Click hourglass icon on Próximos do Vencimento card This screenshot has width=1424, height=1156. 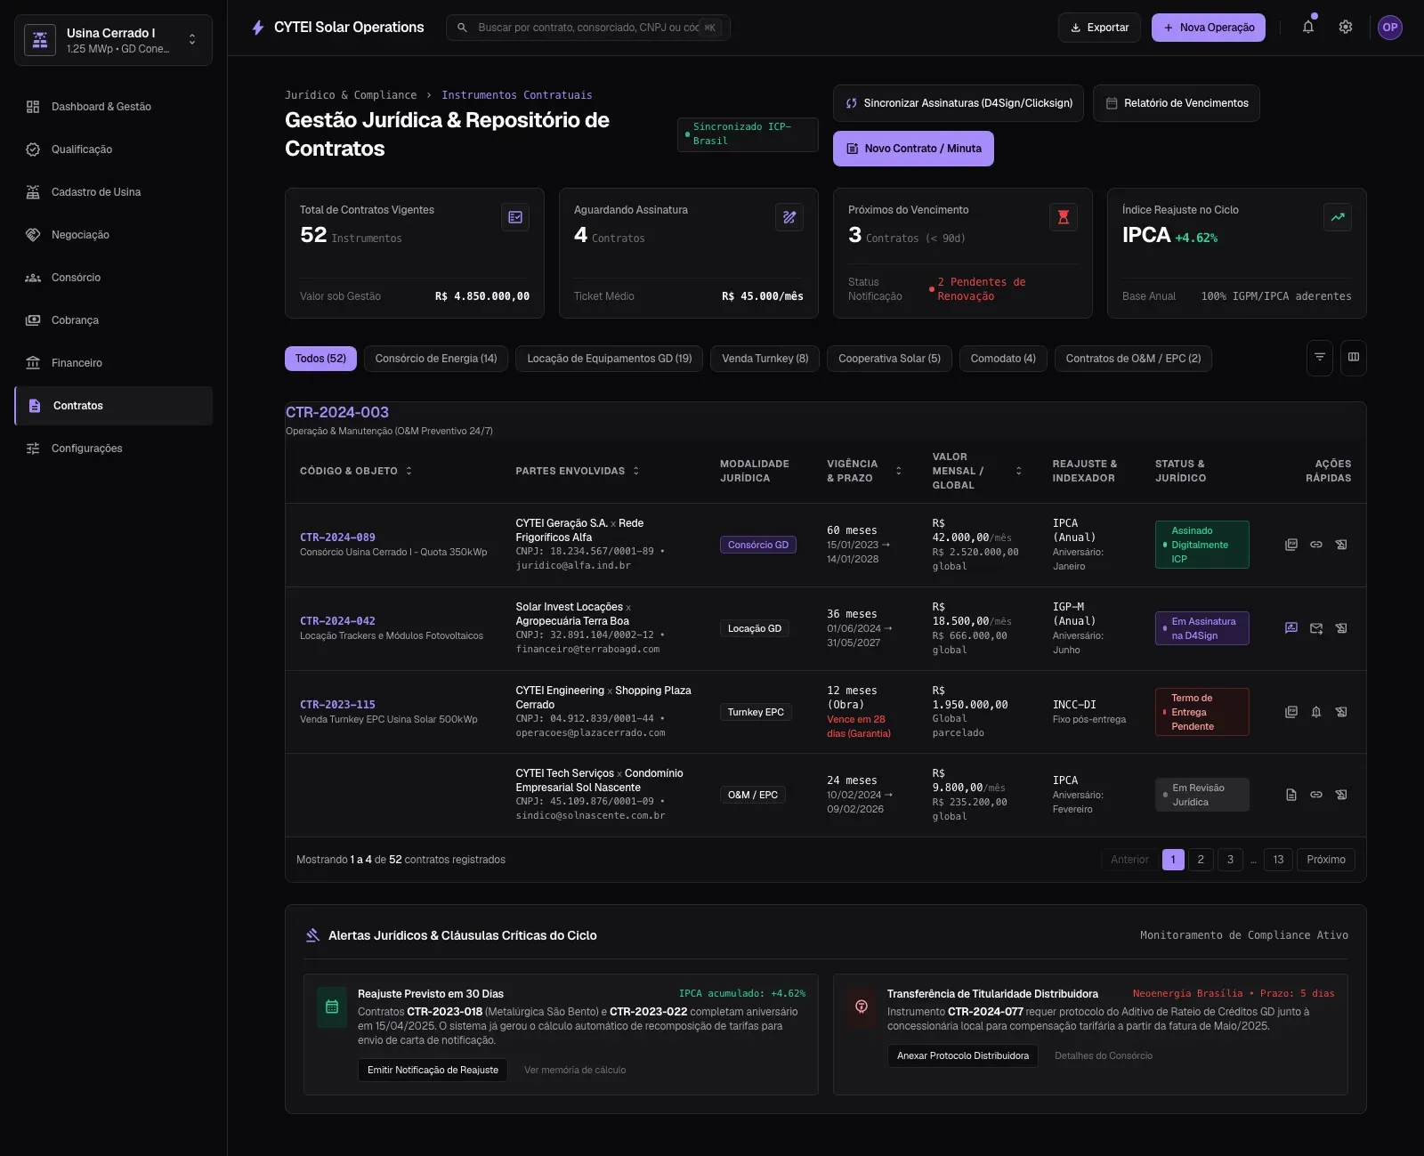(1064, 217)
